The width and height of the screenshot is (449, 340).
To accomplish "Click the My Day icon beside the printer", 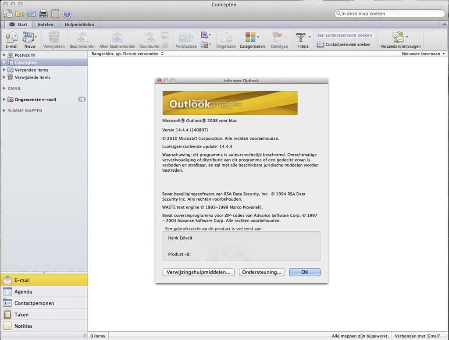I will point(55,14).
